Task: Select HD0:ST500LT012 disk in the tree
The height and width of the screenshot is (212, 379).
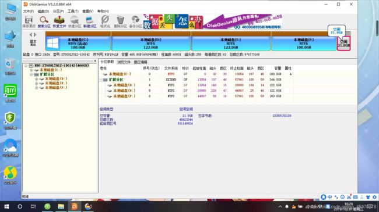Action: [62, 66]
